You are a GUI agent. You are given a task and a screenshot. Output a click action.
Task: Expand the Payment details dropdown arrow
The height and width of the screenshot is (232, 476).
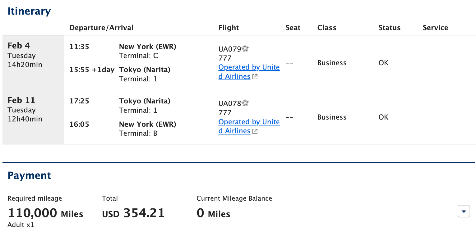[464, 212]
